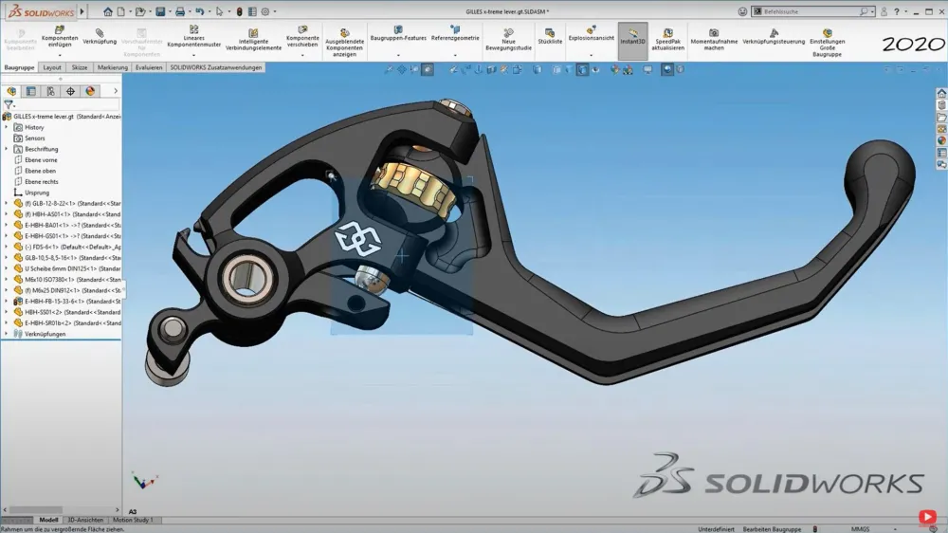Open dropdown arrow next to Save icon
The height and width of the screenshot is (533, 948).
tap(170, 11)
